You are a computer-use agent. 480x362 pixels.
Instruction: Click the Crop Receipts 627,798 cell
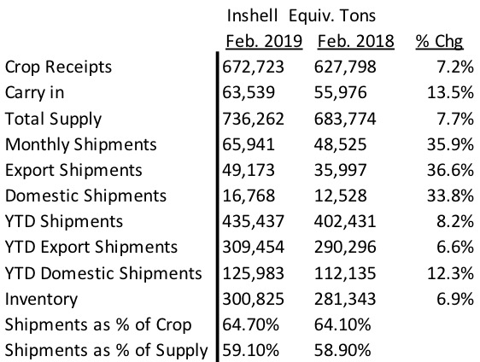point(345,67)
